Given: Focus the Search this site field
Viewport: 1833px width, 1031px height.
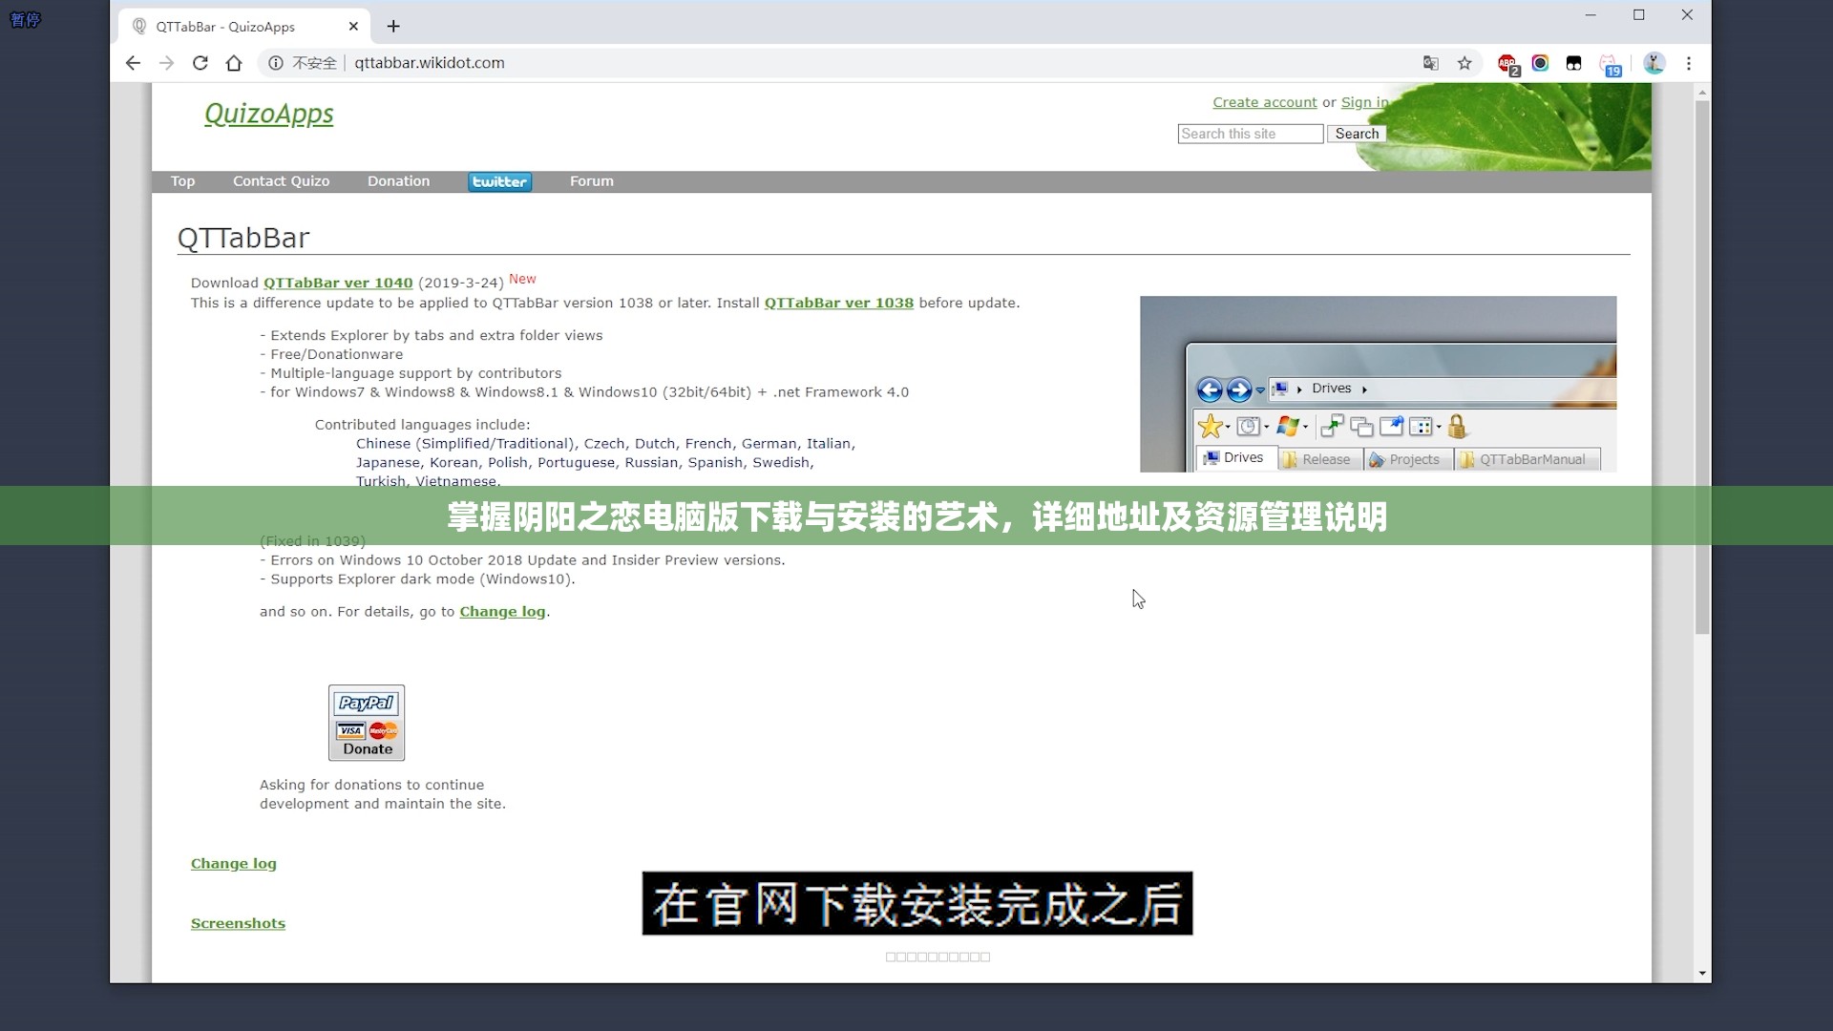Looking at the screenshot, I should (x=1251, y=134).
